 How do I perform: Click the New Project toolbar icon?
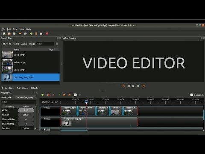[x=4, y=34]
